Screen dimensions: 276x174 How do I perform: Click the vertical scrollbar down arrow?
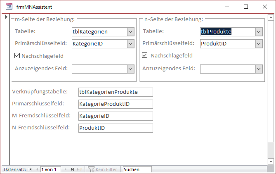click(271, 161)
